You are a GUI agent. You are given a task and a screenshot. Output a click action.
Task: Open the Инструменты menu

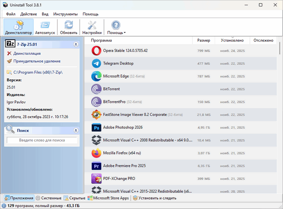coord(65,14)
